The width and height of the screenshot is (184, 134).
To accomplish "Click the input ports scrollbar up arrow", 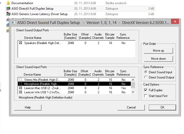I will [x=133, y=80].
